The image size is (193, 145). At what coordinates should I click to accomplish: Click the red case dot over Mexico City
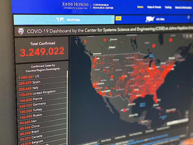pyautogui.click(x=125, y=110)
